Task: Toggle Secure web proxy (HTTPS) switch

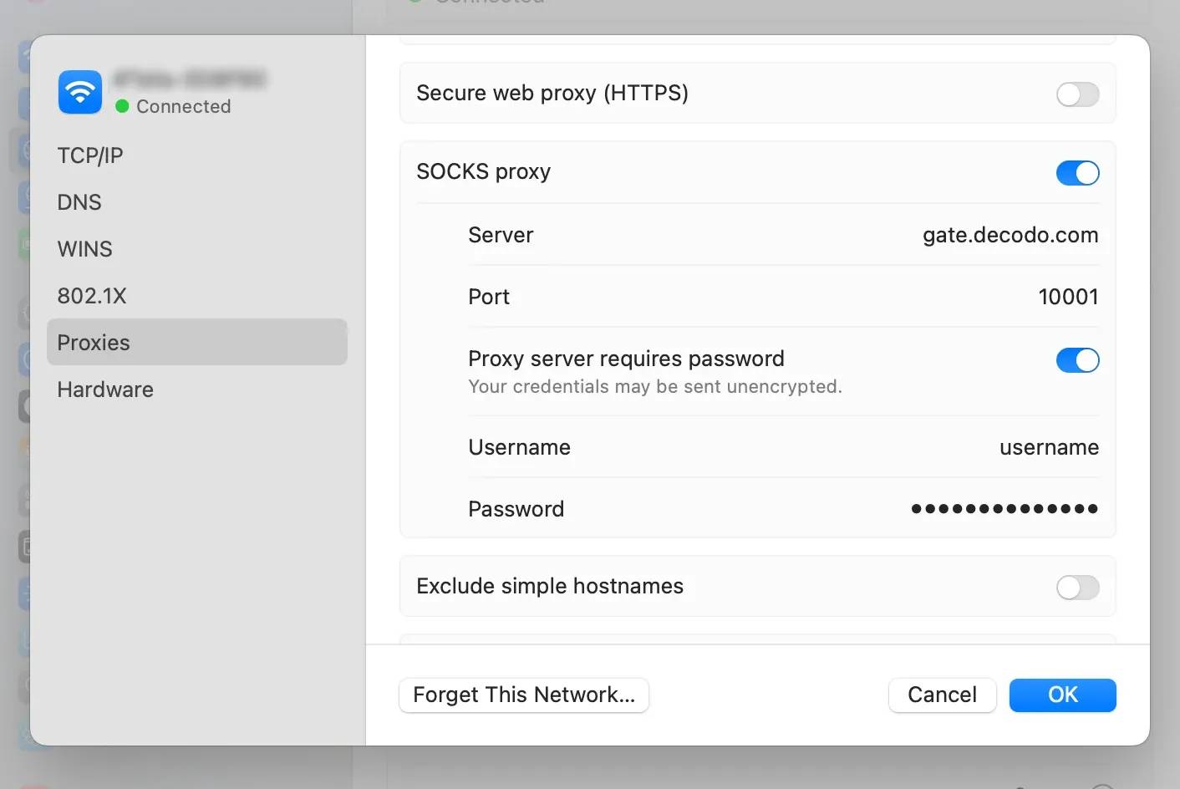Action: click(x=1077, y=94)
